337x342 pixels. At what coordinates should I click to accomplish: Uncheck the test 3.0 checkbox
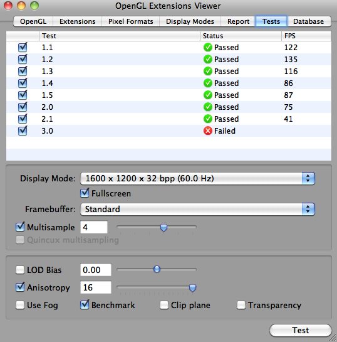coord(23,131)
